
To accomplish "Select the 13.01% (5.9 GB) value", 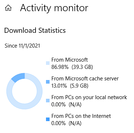I will tap(70, 86).
